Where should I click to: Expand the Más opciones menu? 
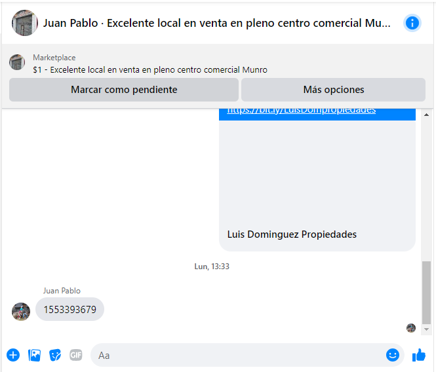[x=333, y=90]
